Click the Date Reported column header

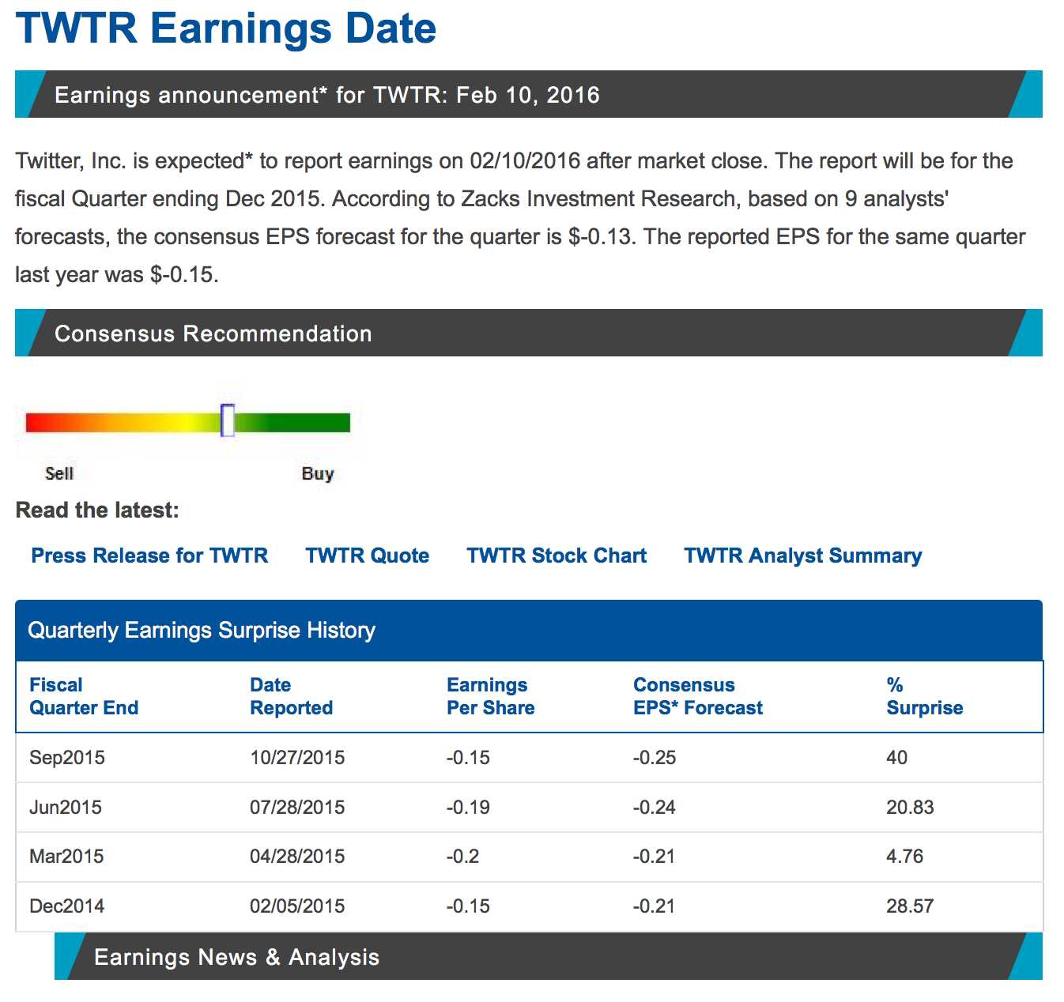point(291,696)
